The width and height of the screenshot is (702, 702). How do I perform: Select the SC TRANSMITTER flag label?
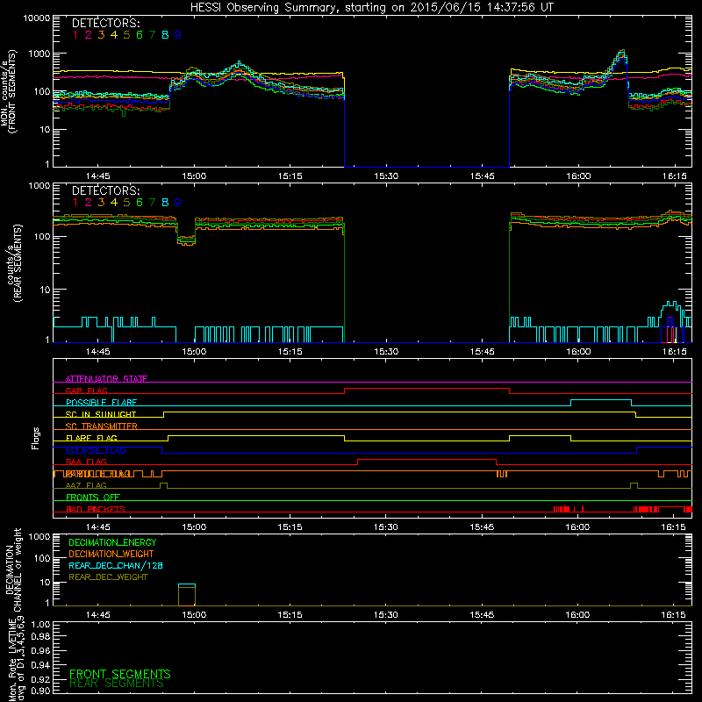tap(102, 426)
